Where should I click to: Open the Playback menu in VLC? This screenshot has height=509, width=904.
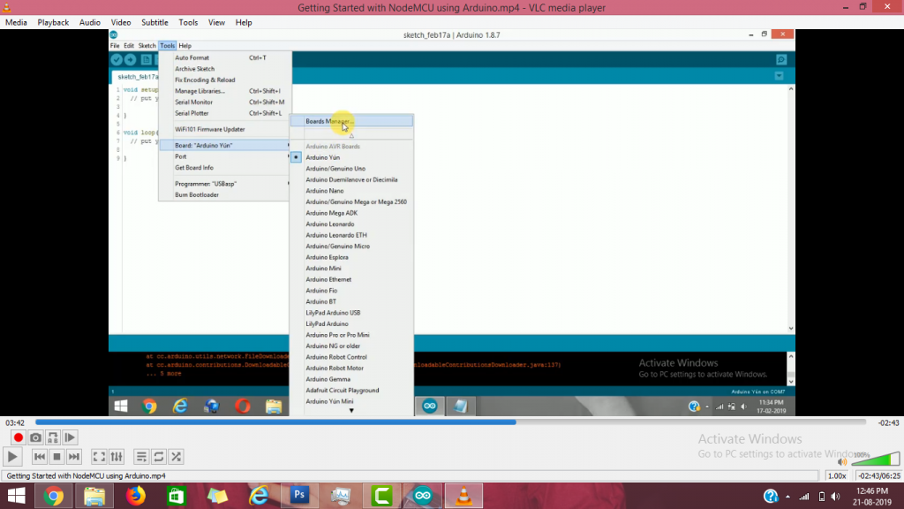[53, 22]
